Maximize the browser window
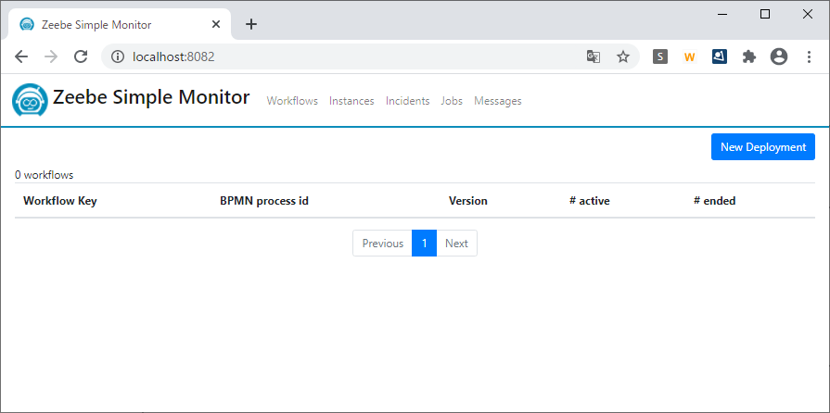The height and width of the screenshot is (413, 830). tap(765, 14)
